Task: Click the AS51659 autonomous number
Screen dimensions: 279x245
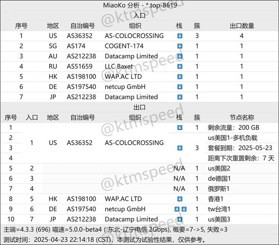Action: 80,67
